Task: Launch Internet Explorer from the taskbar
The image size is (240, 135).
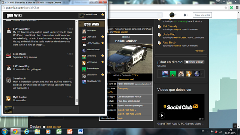Action: point(27,132)
